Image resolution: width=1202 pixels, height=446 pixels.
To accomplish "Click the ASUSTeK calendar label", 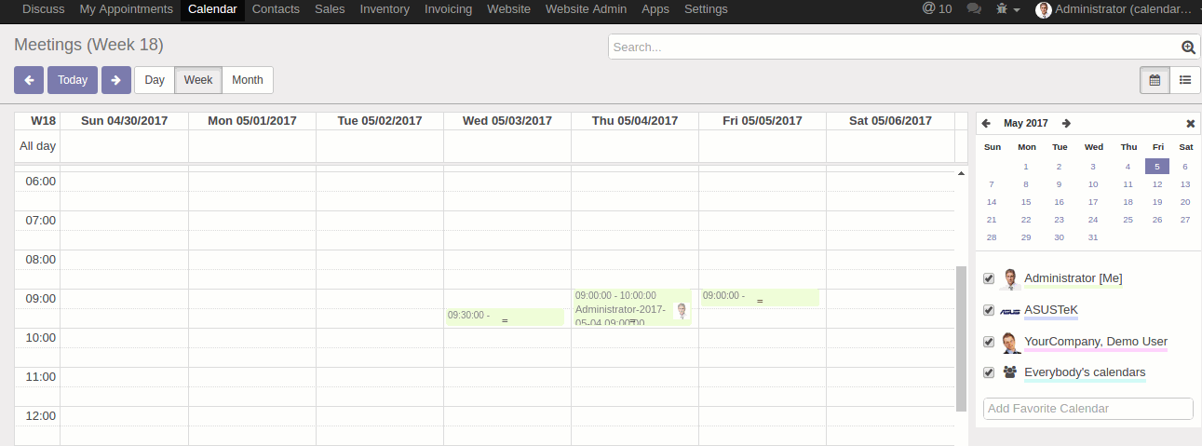I will tap(1050, 310).
